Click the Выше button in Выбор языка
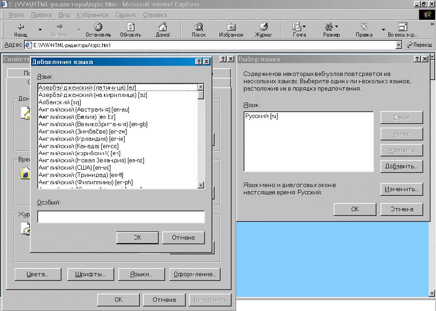The height and width of the screenshot is (311, 436). coord(402,118)
